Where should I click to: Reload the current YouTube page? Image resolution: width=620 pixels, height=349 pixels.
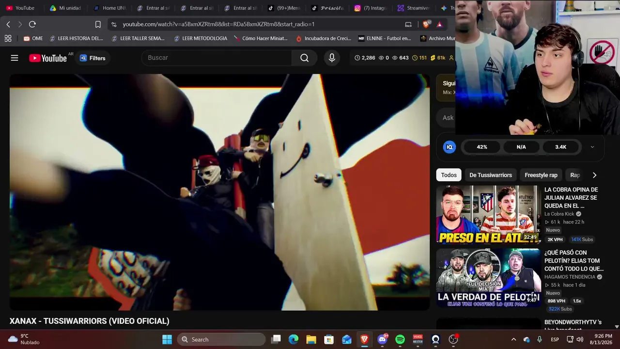point(32,24)
